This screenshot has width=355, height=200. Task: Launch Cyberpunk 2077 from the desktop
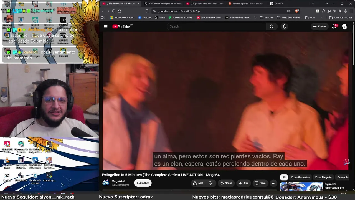pos(49,147)
